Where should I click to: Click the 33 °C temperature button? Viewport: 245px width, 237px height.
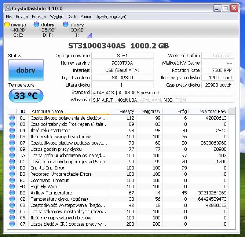tap(26, 96)
